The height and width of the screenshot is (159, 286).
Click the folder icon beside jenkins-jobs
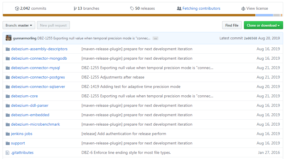8,134
